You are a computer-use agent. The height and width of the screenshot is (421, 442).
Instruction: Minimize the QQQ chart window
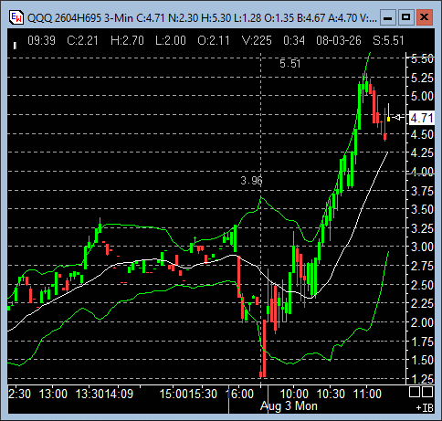tap(387, 17)
